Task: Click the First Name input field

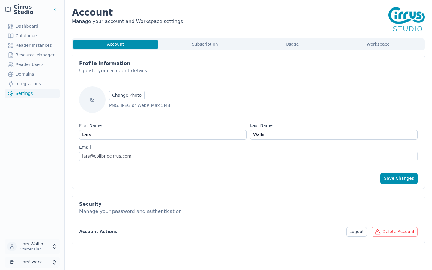Action: coord(163,135)
